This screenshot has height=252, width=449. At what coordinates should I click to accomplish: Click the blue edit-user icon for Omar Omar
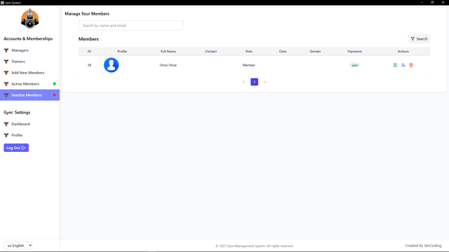tap(403, 65)
